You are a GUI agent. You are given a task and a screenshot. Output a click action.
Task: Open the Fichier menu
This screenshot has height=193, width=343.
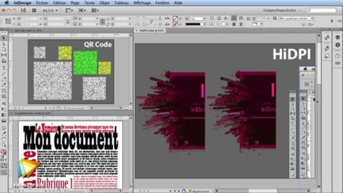(x=42, y=3)
